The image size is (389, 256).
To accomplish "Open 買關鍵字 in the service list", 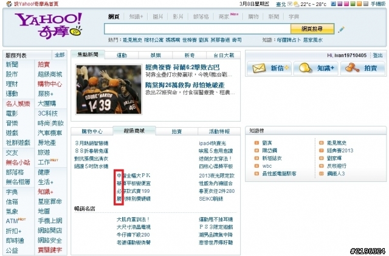I will click(x=50, y=250).
